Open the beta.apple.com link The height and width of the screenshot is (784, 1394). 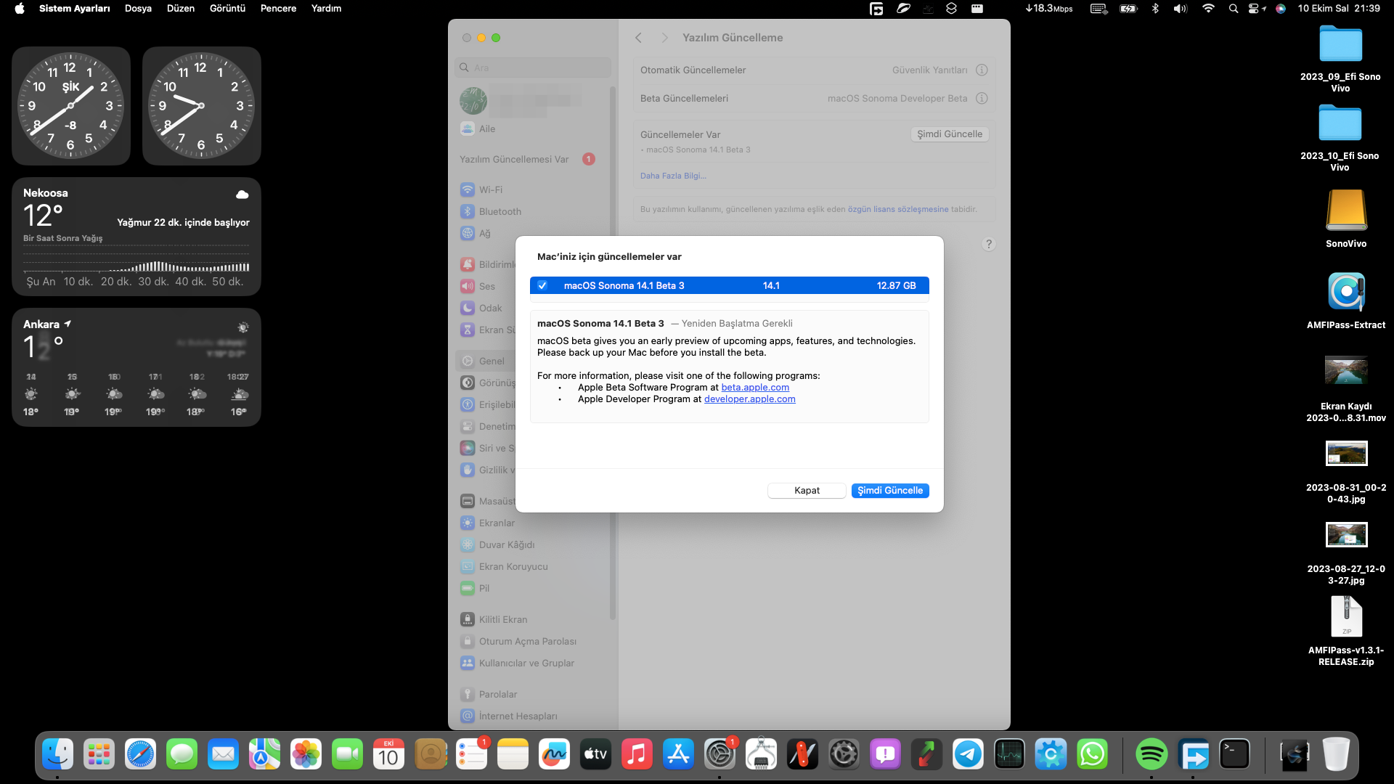click(754, 388)
